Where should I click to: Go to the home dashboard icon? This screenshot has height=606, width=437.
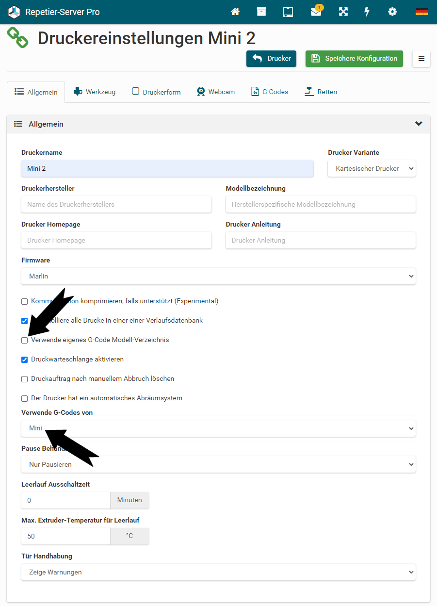tap(235, 12)
